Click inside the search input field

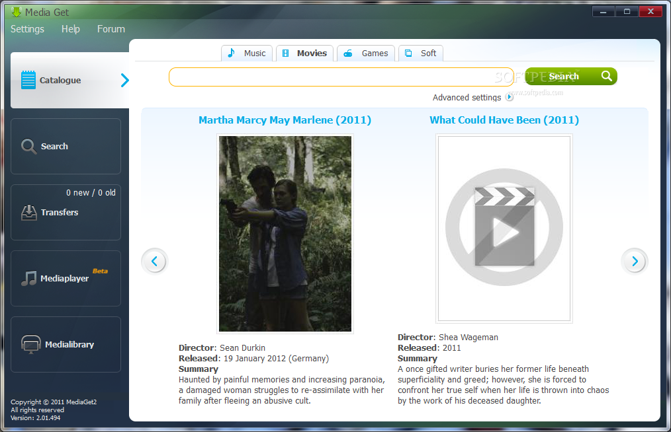click(341, 77)
